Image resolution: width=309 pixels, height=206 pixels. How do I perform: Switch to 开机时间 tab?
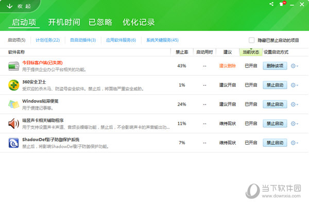pos(64,22)
